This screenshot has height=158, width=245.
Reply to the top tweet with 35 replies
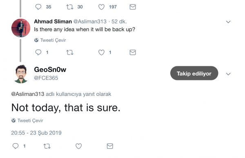(38, 7)
